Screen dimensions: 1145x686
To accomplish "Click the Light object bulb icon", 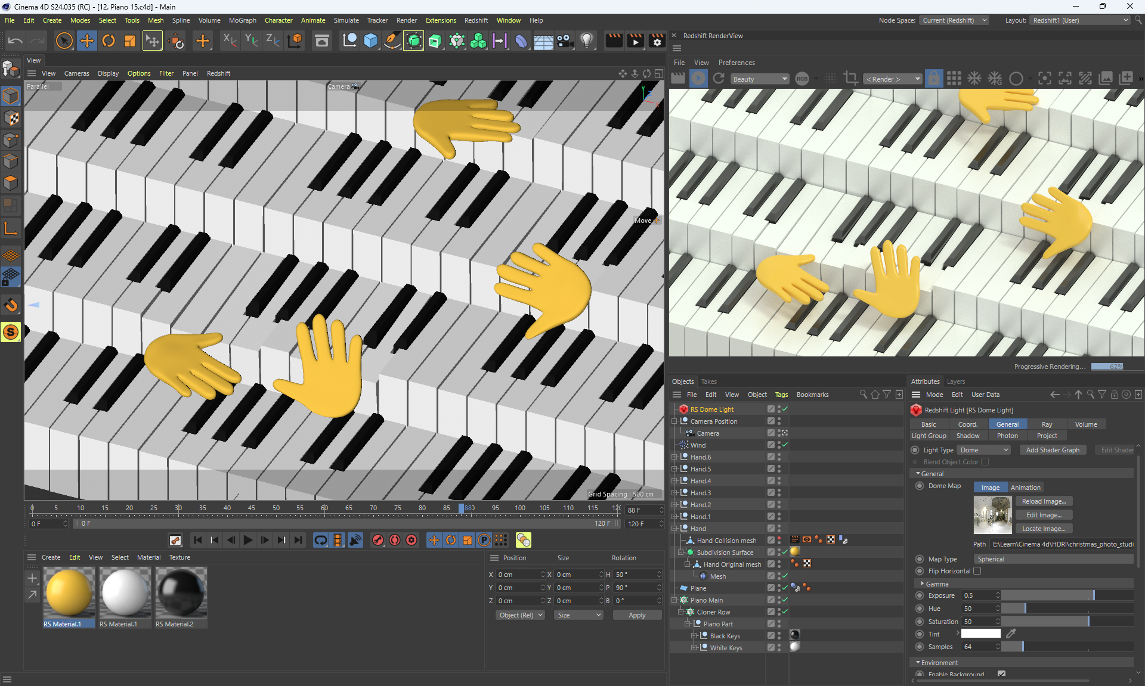I will pos(587,41).
